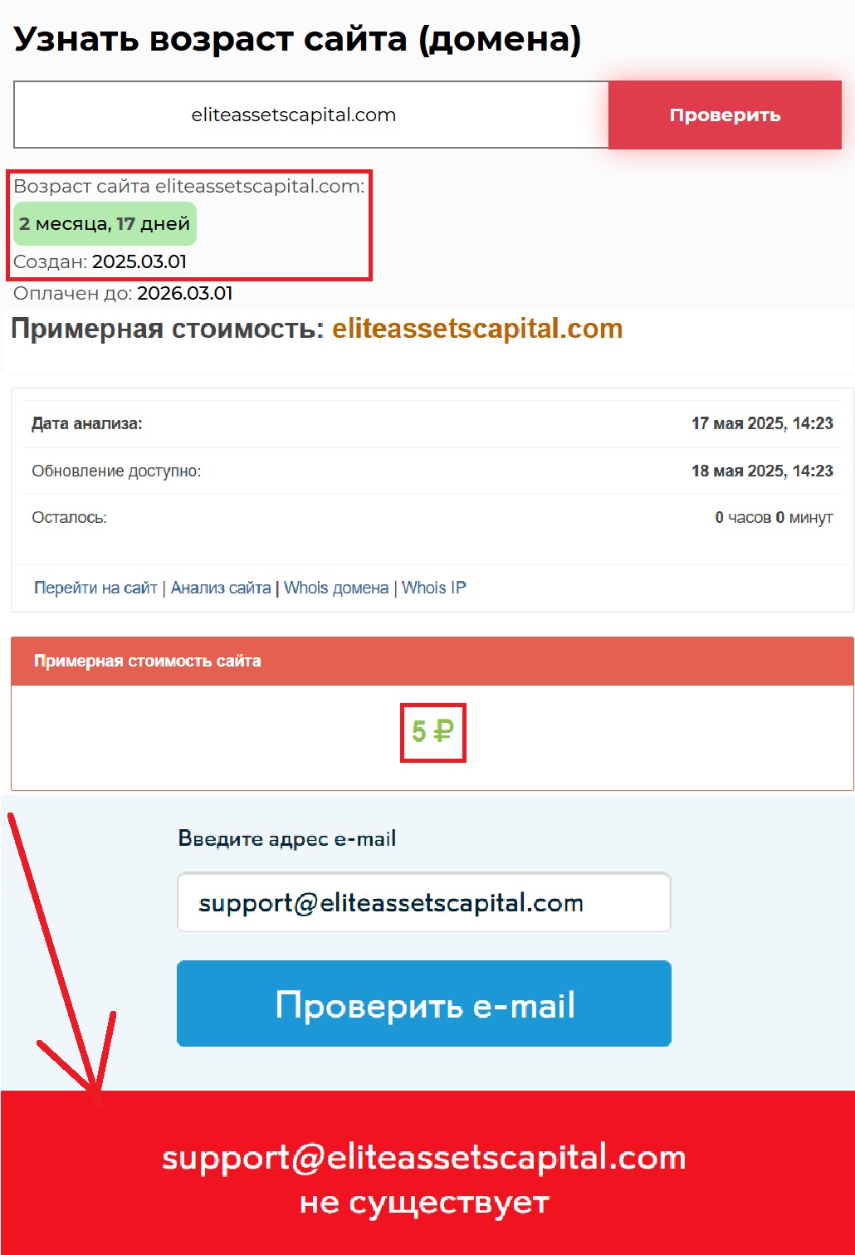
Task: Click the Обновление доступно date 18 мая 2025
Action: pos(762,471)
